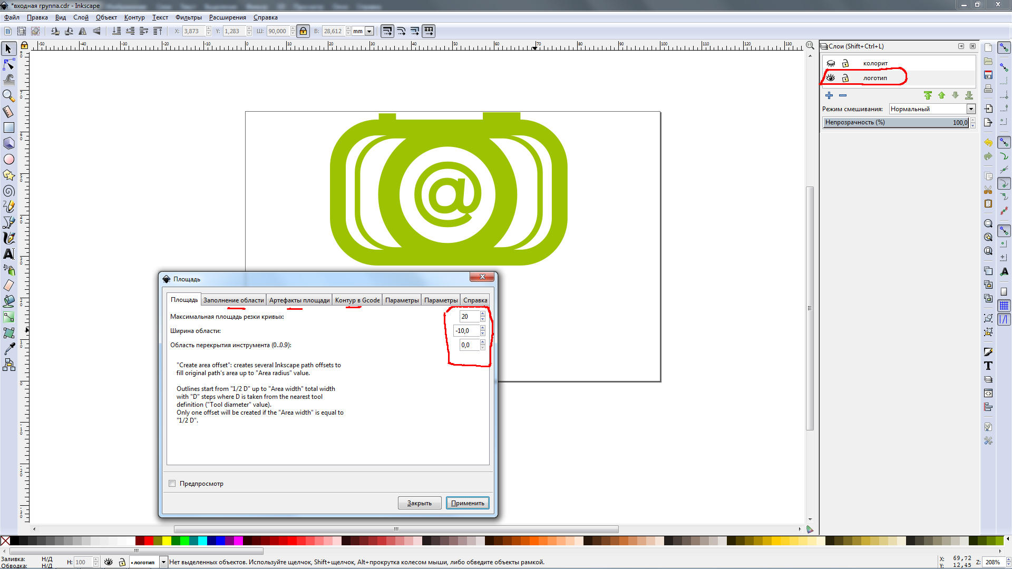Select the Spiral tool
Viewport: 1012px width, 569px height.
[x=8, y=191]
